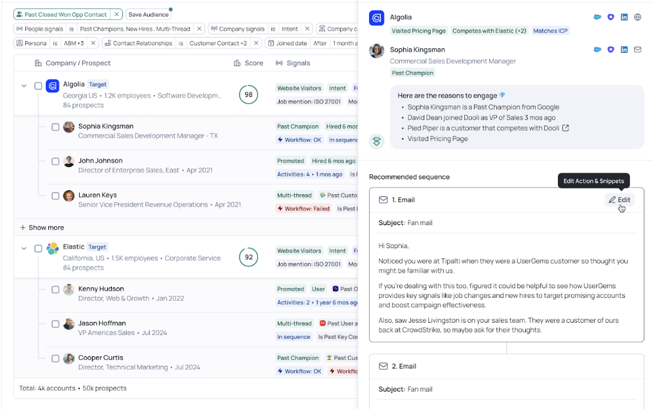652x409 pixels.
Task: Click Lauren Keys' avatar
Action: [69, 196]
